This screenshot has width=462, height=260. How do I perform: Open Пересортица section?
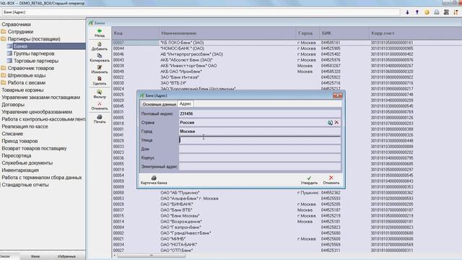pos(16,155)
